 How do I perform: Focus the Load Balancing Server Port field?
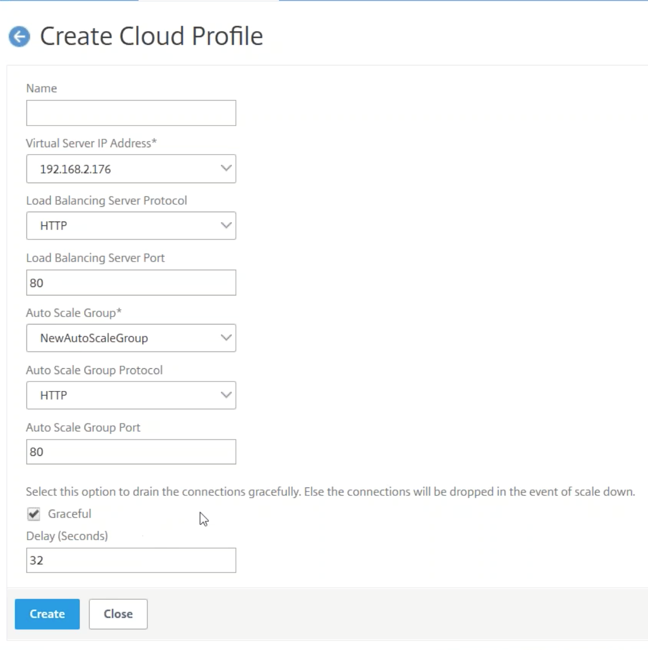131,283
